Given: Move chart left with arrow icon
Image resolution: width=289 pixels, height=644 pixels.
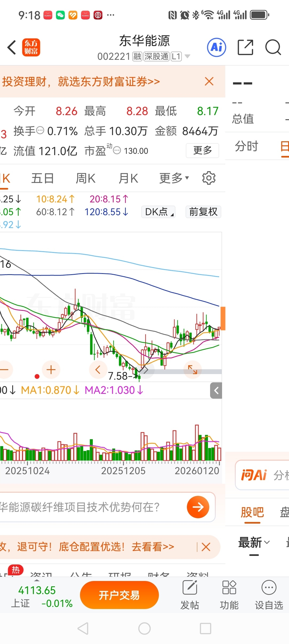Looking at the screenshot, I should click(x=98, y=370).
